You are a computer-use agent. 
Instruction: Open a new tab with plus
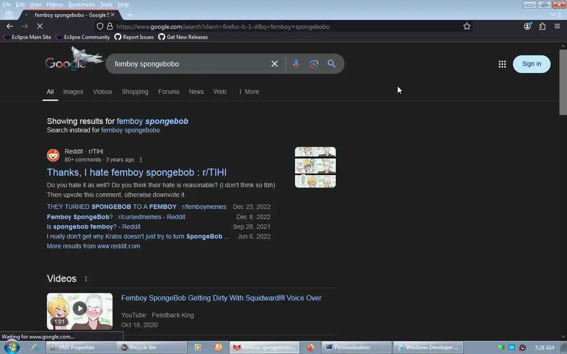(130, 15)
